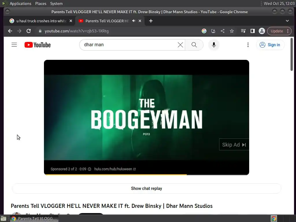Close the Parents Tell VLOGGER tab

coord(140,21)
